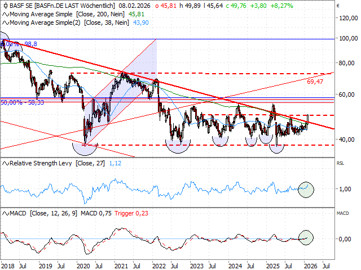
Task: Click the 2025 time axis label
Action: (x=273, y=266)
